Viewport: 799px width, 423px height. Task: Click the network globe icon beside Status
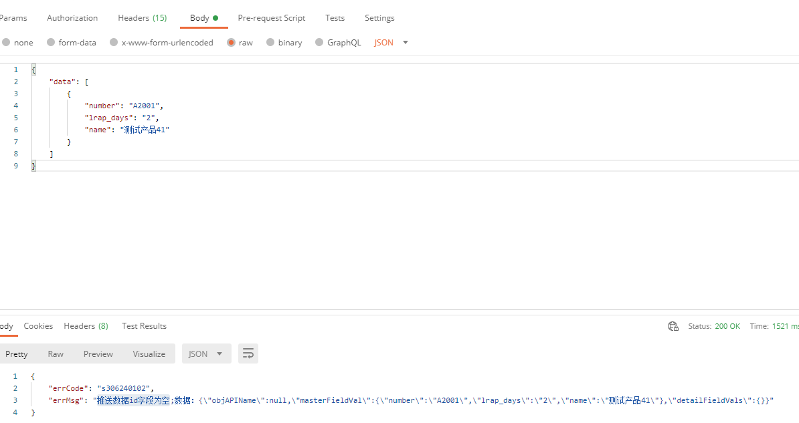coord(673,326)
